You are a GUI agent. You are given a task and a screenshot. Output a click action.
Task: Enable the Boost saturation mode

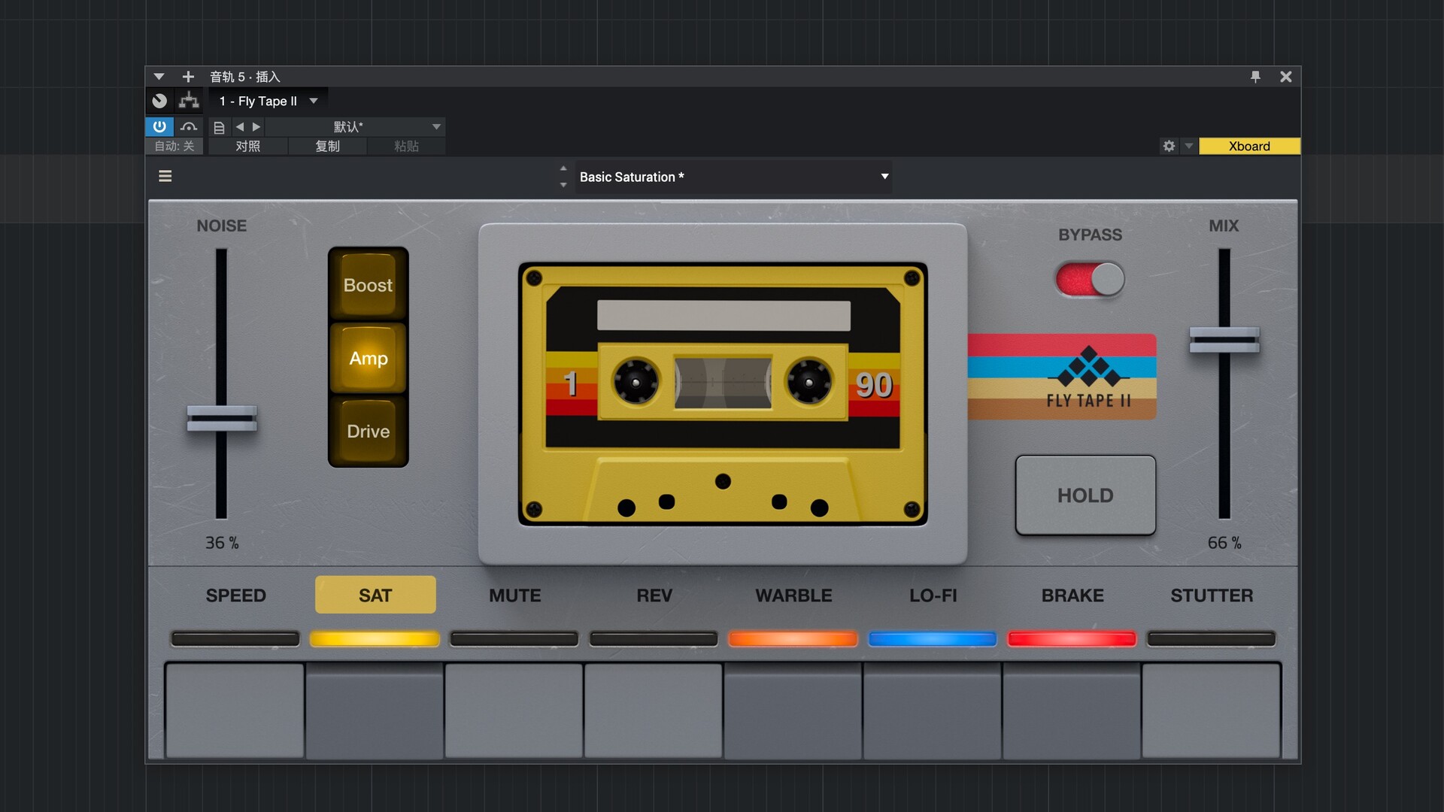(x=368, y=285)
